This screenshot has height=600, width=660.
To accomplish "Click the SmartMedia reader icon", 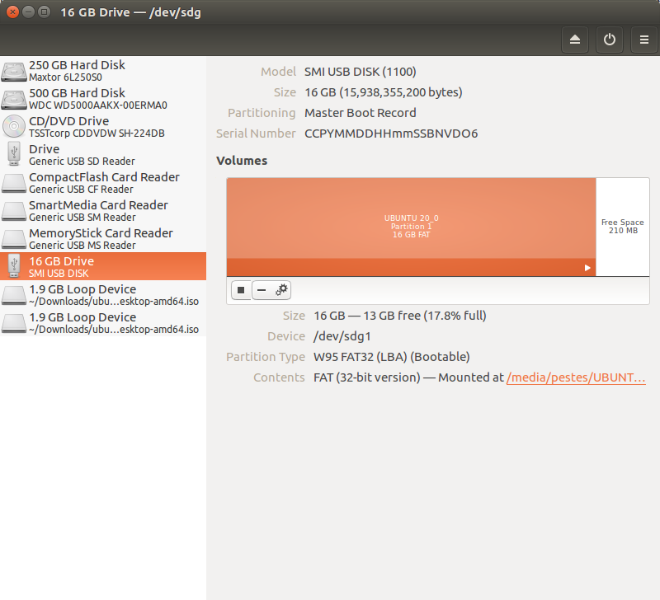I will pos(14,212).
